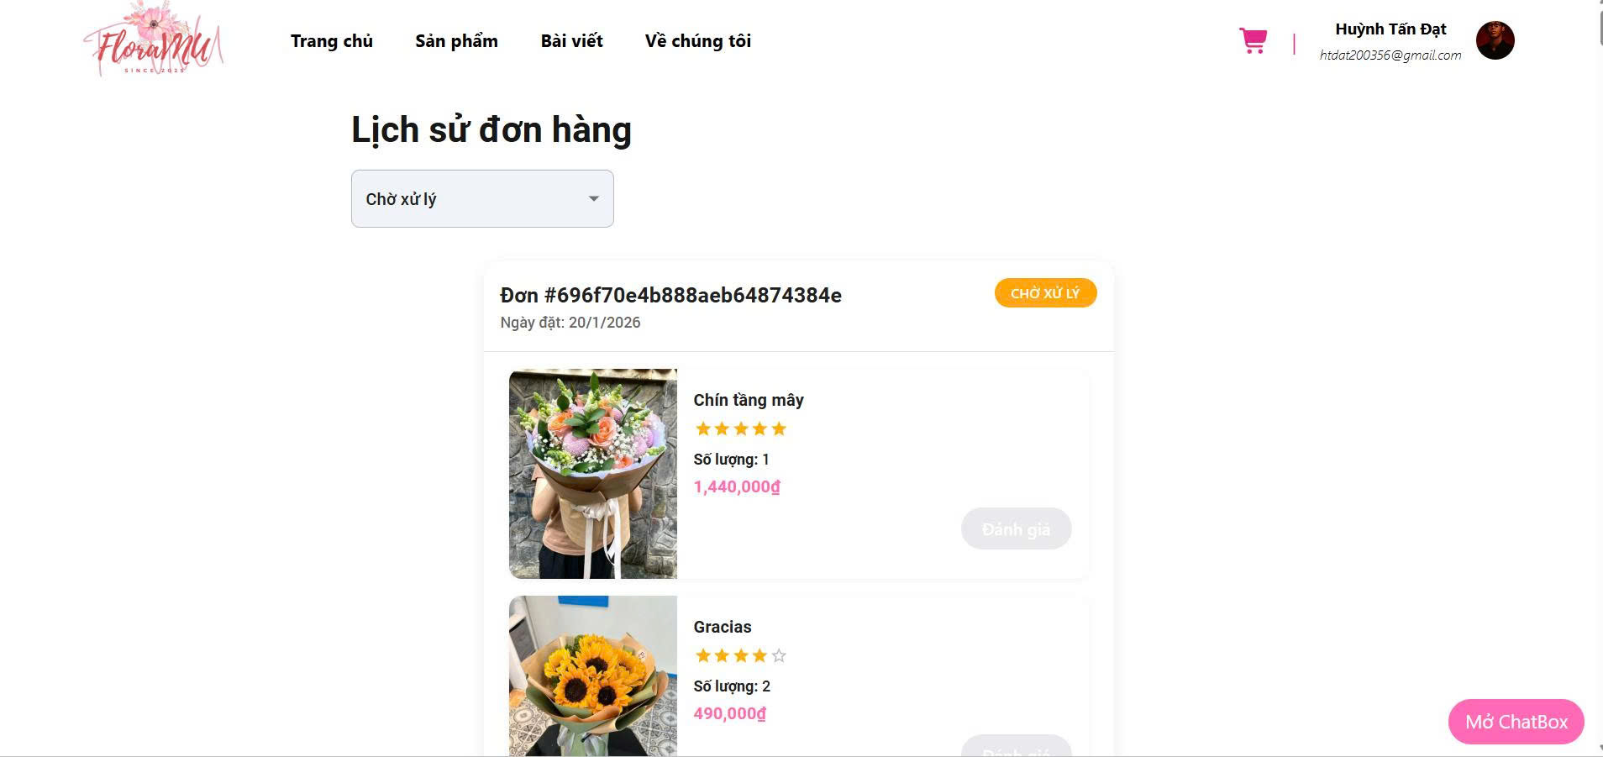Go to Trang chủ menu

pos(332,41)
